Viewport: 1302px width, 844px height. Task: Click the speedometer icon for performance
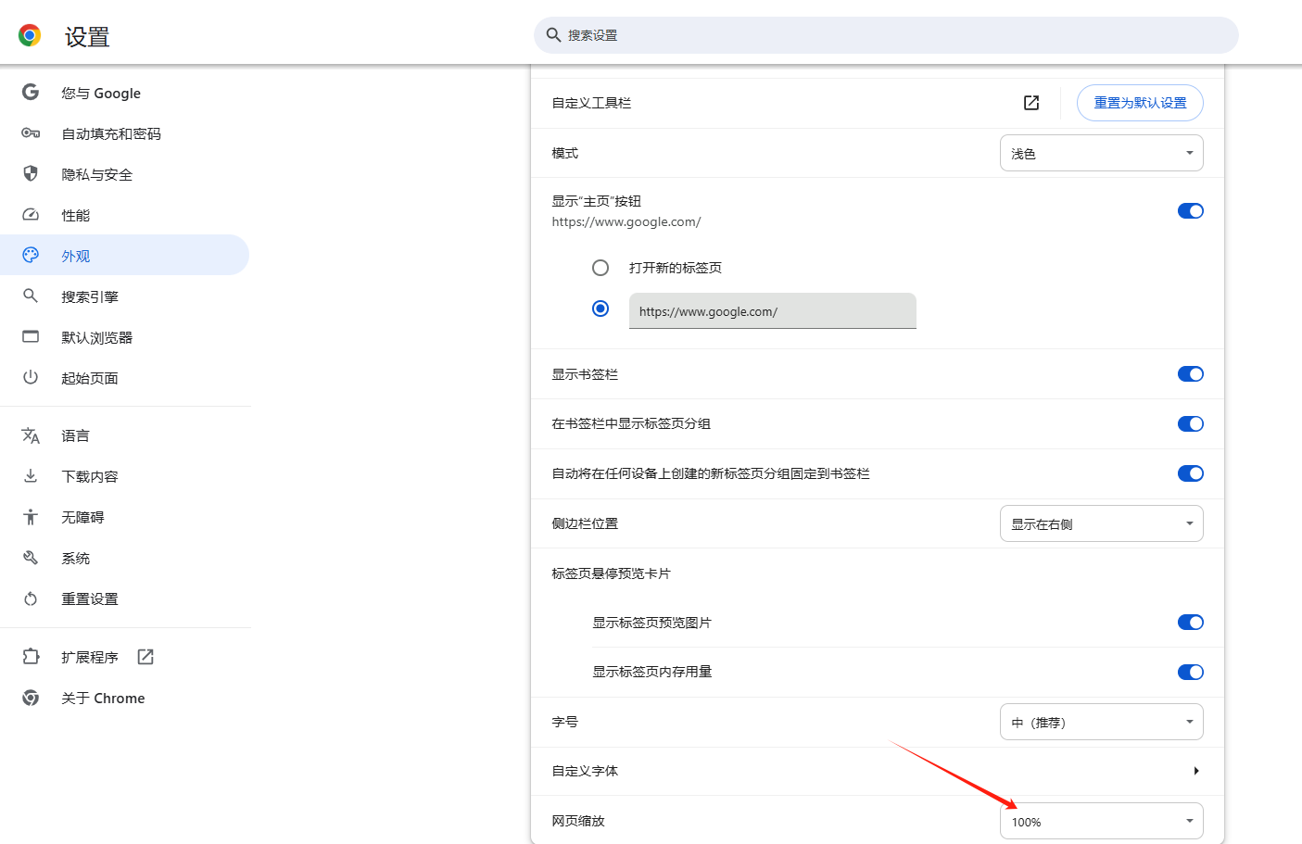pos(31,215)
